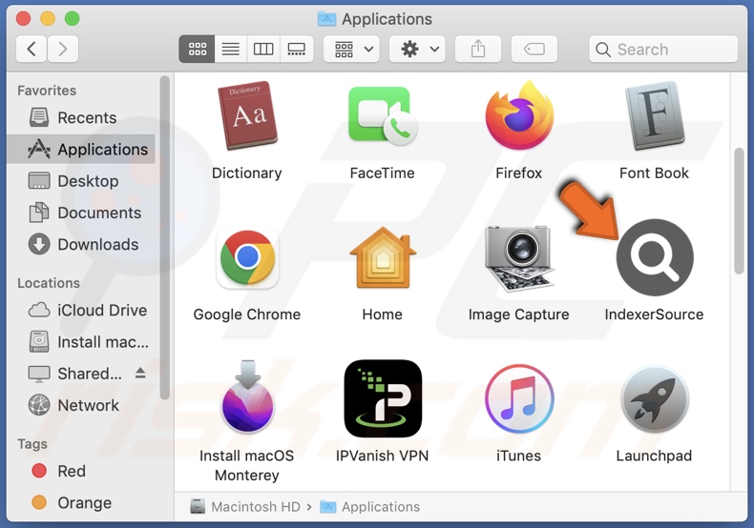Switch to icon view
This screenshot has height=528, width=754.
198,49
